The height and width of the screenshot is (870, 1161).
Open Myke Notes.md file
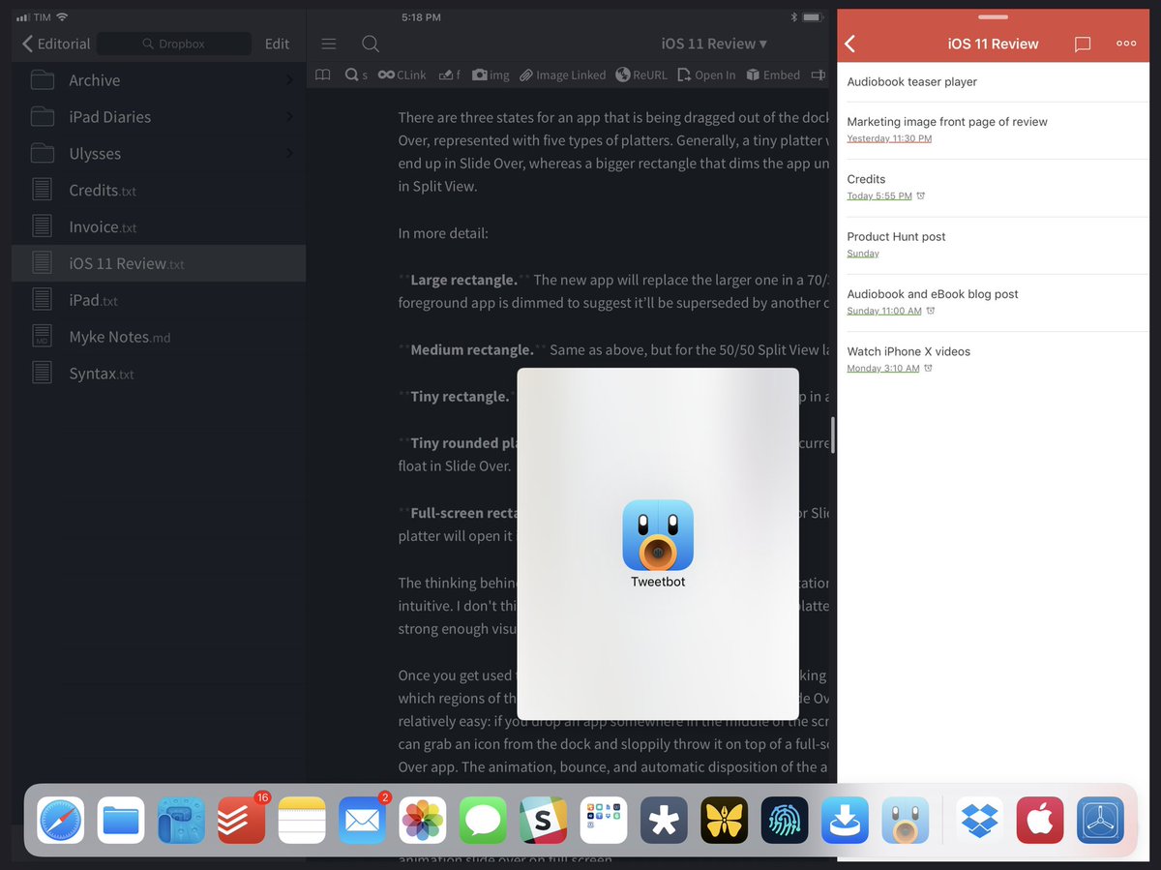pos(159,337)
